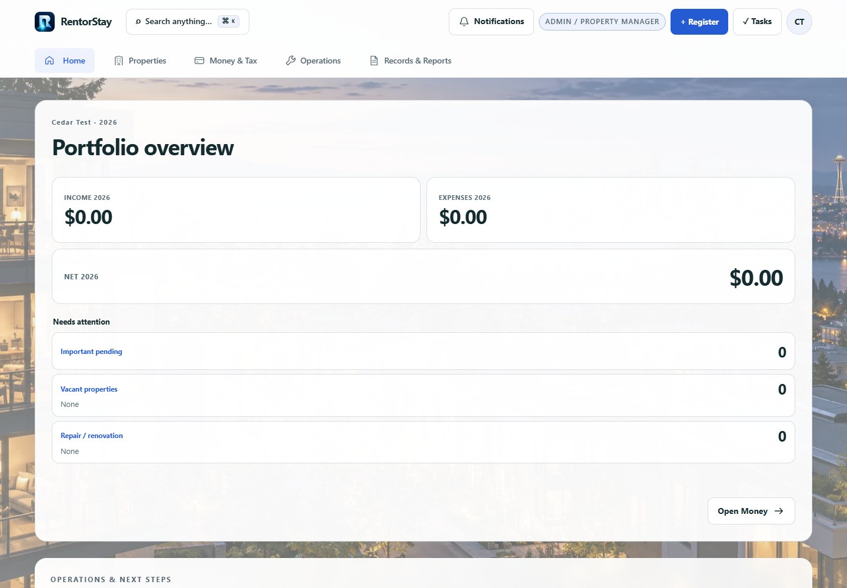Click the RentorStay brand name
The image size is (847, 588).
click(86, 22)
